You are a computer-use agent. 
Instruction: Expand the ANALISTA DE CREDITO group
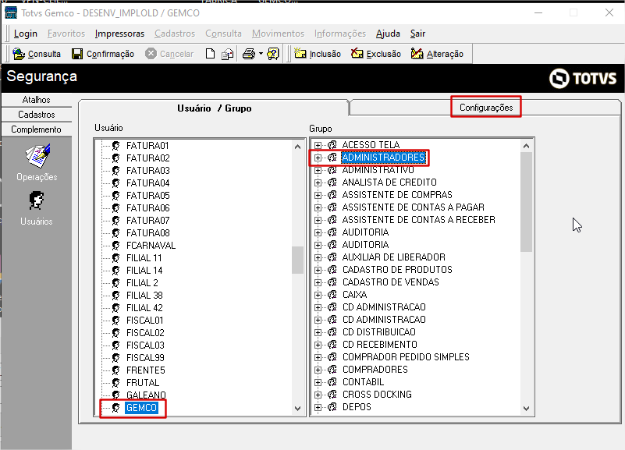pyautogui.click(x=318, y=182)
